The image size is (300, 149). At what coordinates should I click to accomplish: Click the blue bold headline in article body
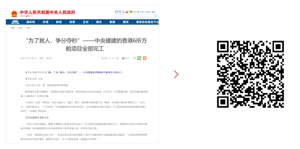point(85,72)
